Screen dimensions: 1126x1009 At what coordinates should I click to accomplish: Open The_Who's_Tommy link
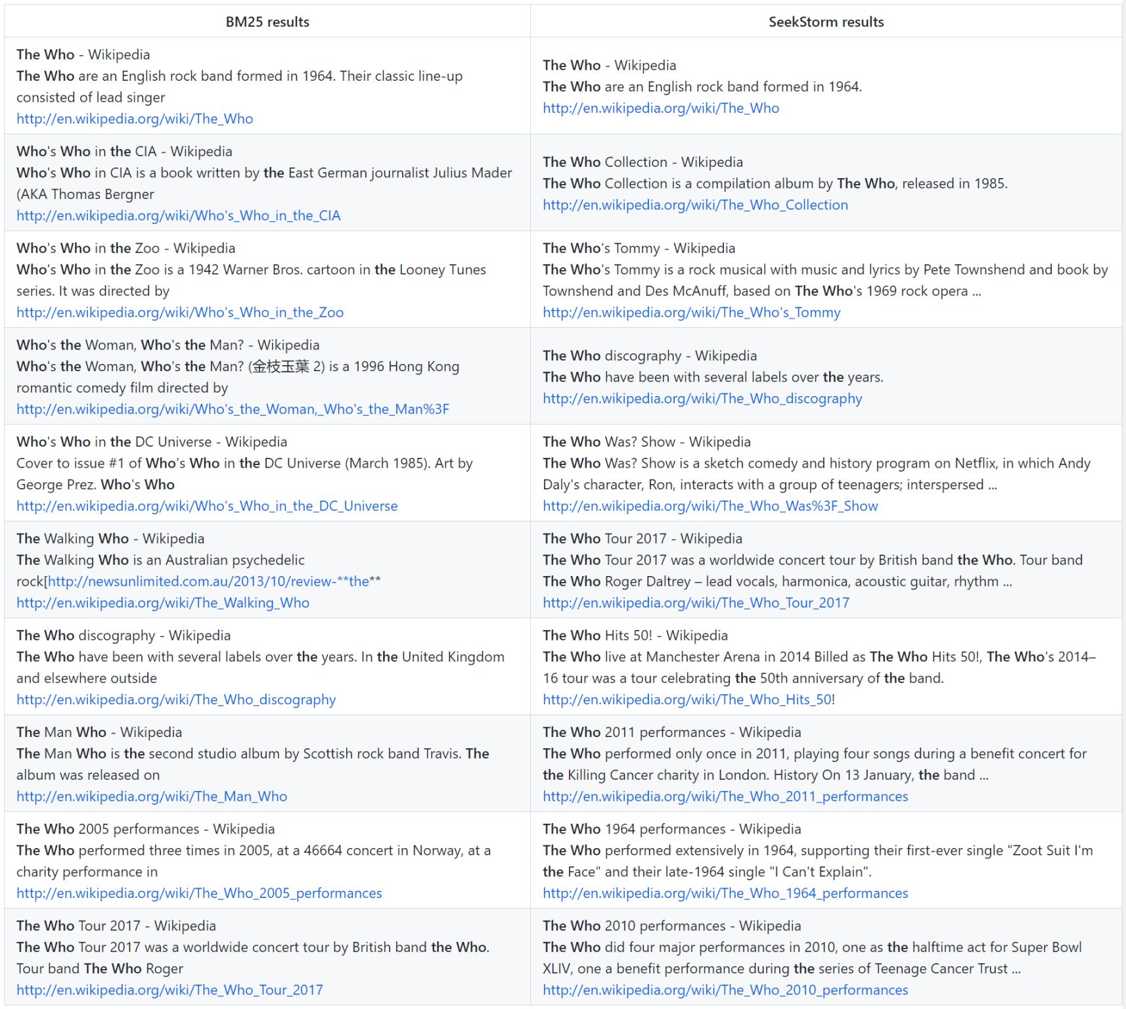pyautogui.click(x=691, y=313)
